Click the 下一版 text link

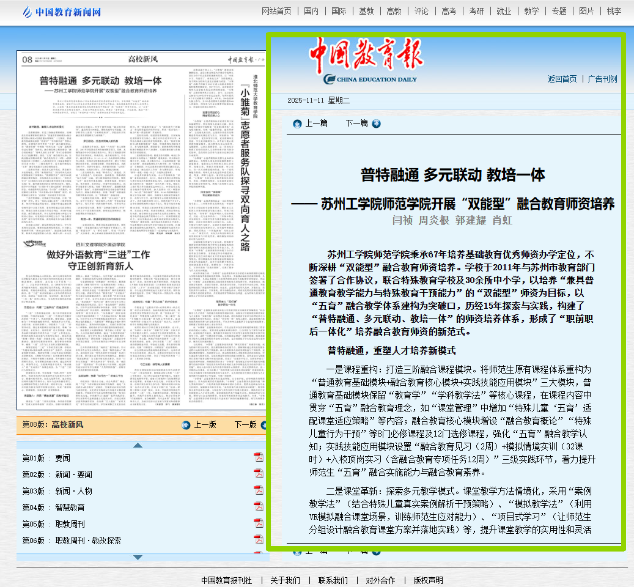coord(245,424)
